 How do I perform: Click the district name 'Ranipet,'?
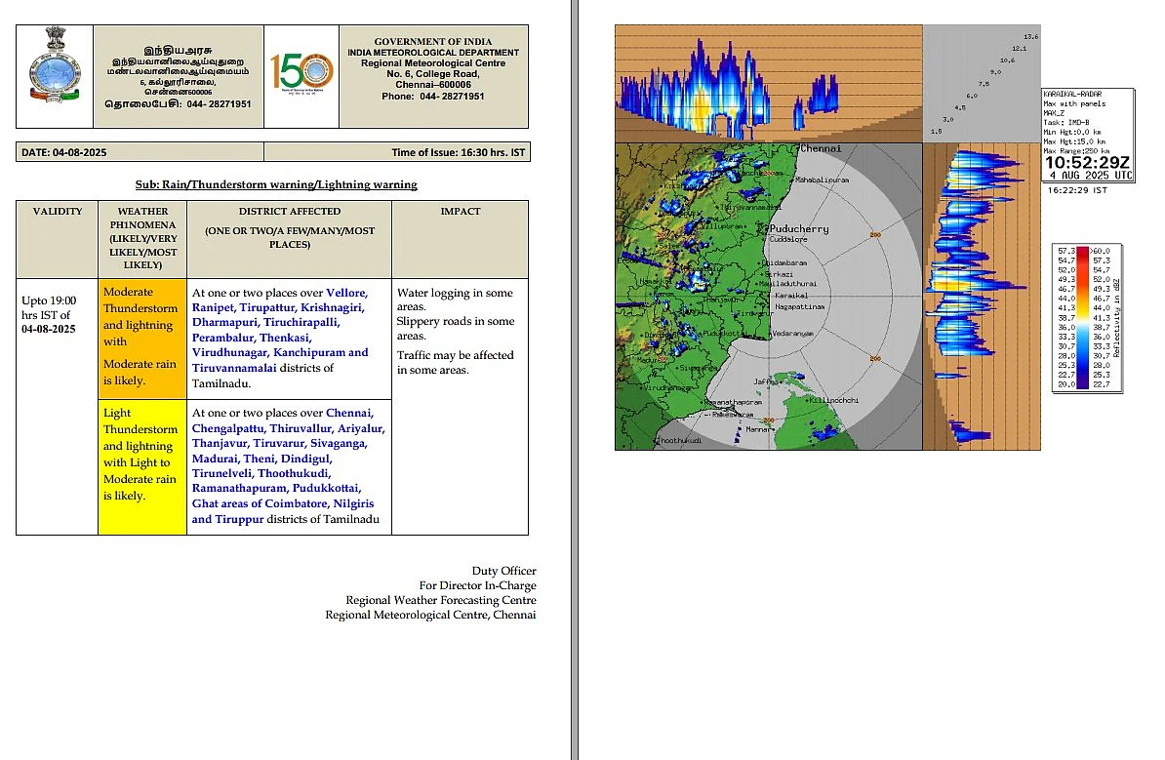click(214, 307)
